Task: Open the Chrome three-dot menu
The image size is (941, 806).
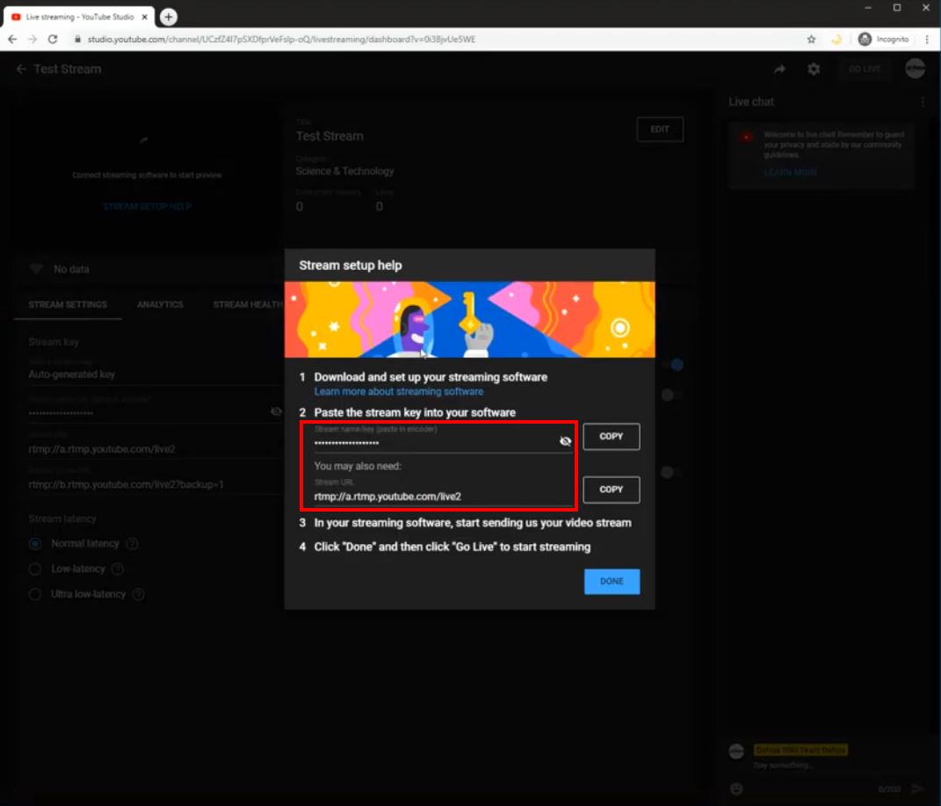Action: click(x=927, y=39)
